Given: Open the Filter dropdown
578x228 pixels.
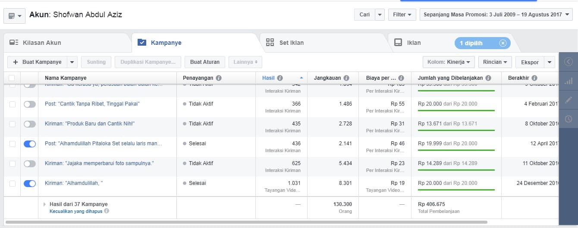Looking at the screenshot, I should tap(402, 15).
